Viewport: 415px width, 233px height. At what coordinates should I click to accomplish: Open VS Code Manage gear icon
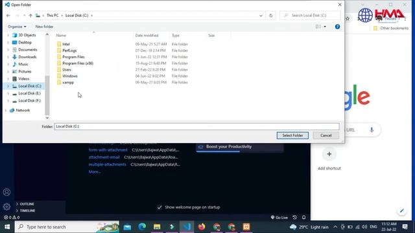(x=6, y=206)
